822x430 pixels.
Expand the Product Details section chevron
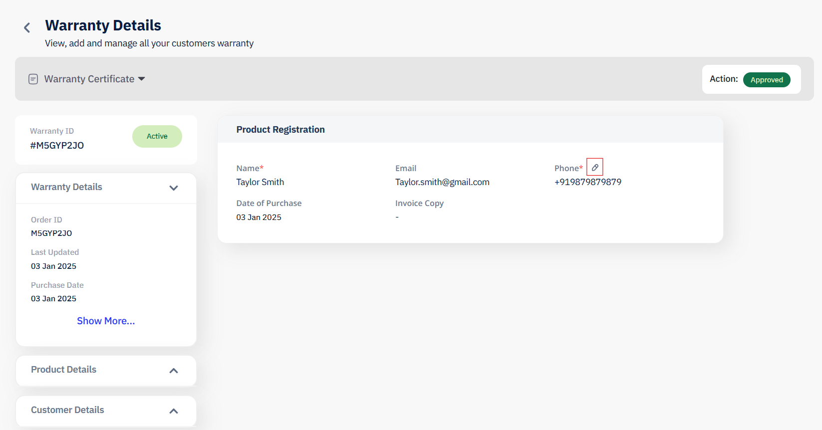pyautogui.click(x=174, y=371)
